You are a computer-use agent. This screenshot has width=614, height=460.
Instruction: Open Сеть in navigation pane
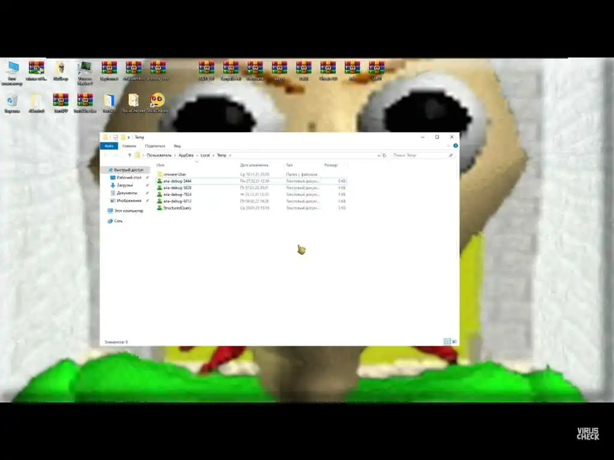118,221
